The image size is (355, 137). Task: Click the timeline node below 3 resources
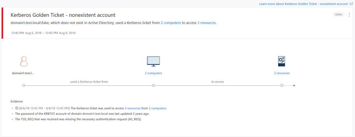(x=282, y=86)
